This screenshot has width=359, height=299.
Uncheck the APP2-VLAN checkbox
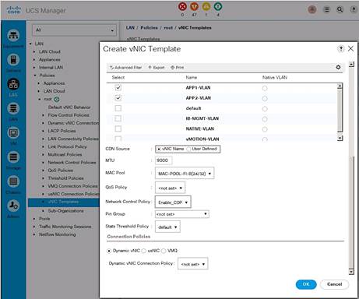pos(118,98)
